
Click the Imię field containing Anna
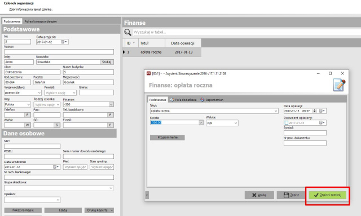click(x=19, y=62)
